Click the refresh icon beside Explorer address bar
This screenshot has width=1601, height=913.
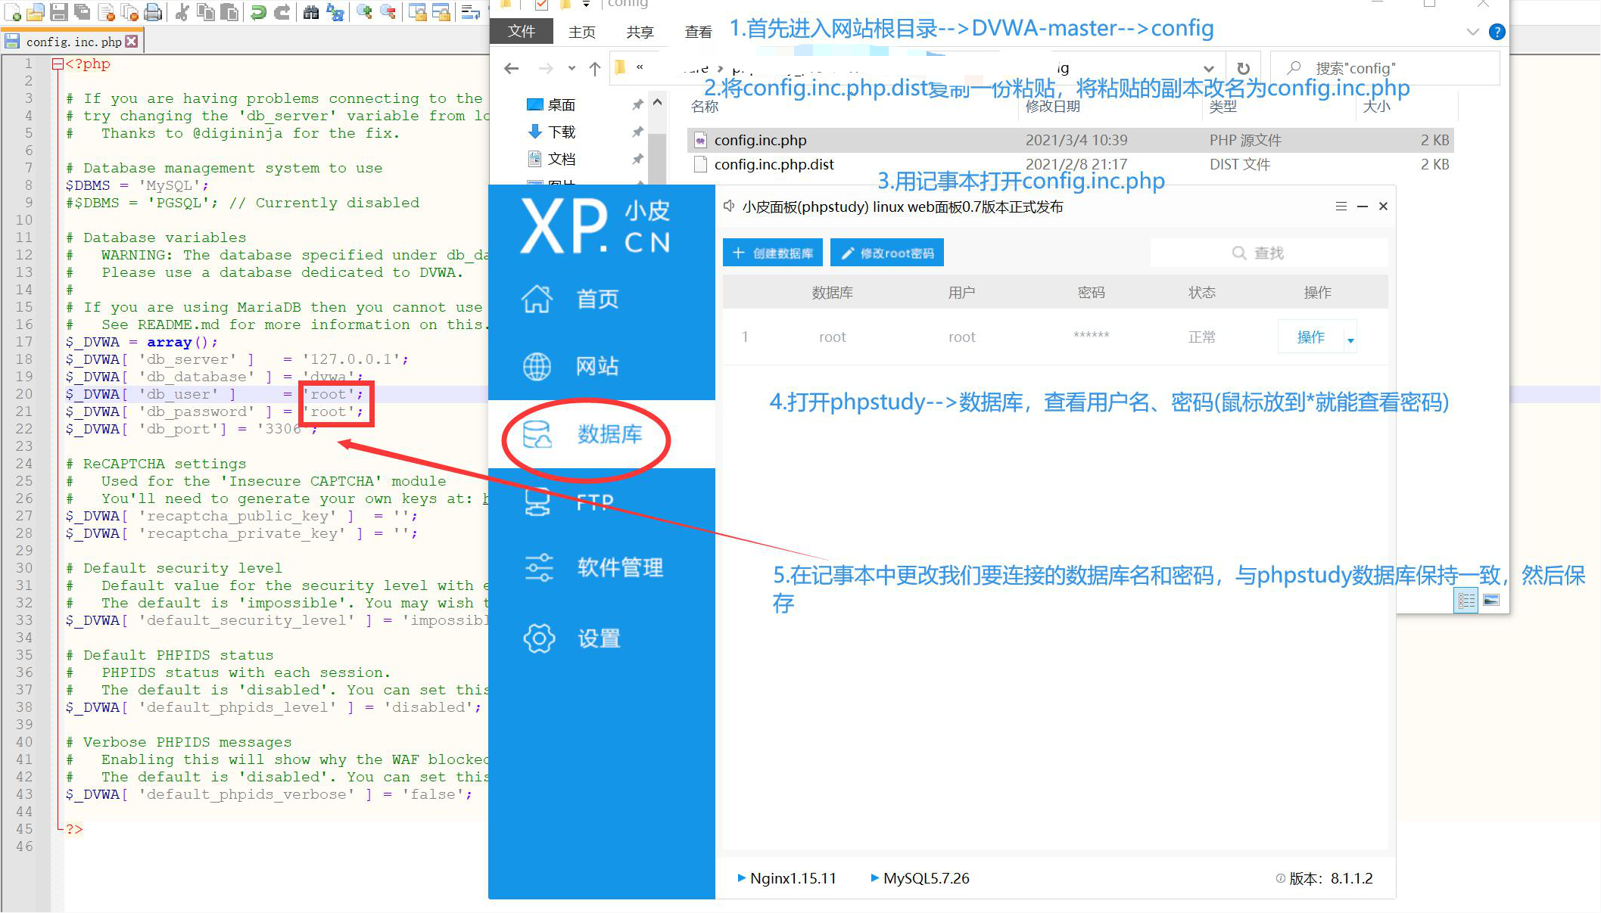1243,68
